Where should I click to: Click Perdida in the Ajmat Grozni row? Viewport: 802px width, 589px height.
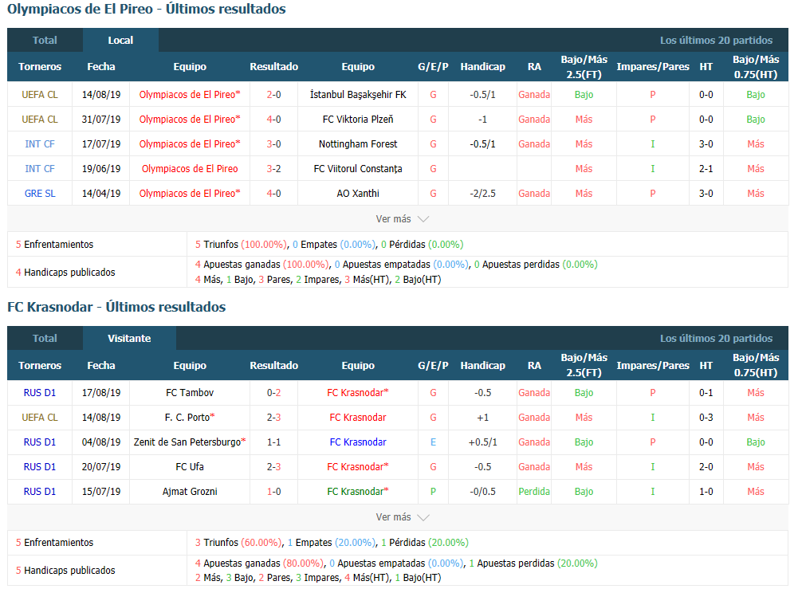click(x=534, y=491)
